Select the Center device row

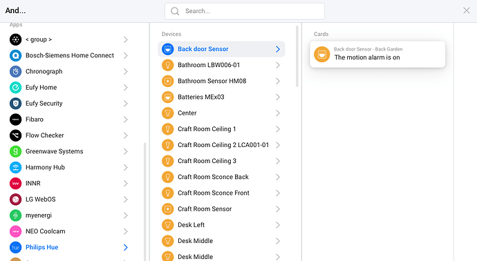(221, 113)
